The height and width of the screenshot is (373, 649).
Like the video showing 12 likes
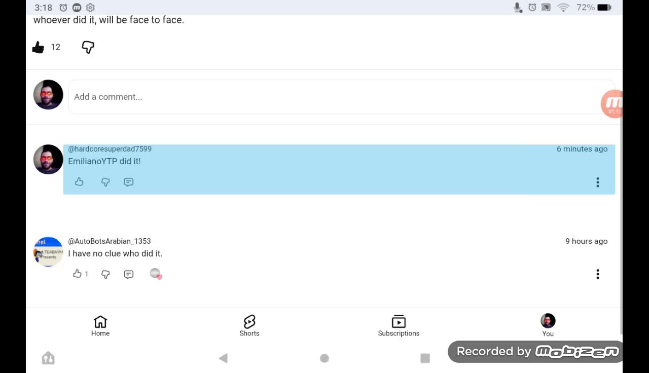click(x=39, y=47)
